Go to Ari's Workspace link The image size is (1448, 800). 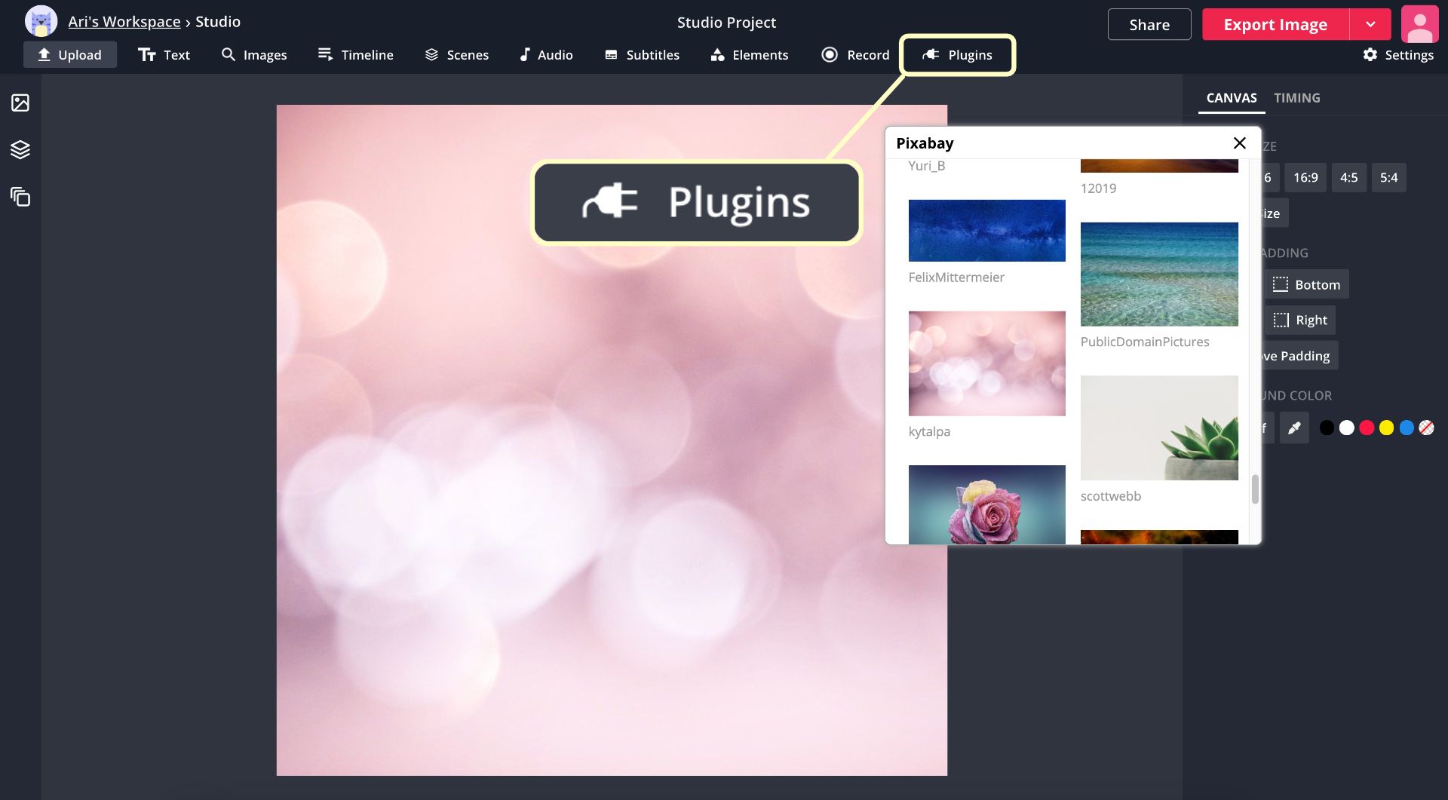124,22
